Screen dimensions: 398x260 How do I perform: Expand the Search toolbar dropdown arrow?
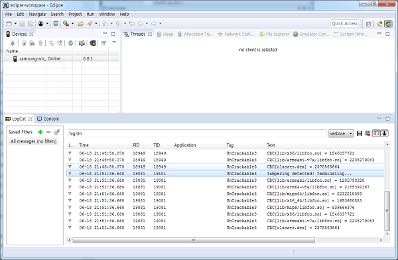[96, 24]
